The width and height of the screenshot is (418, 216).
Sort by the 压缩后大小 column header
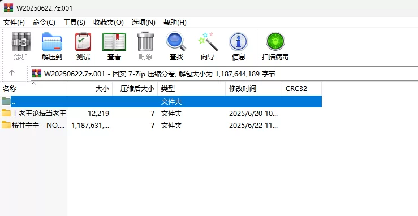(x=135, y=89)
